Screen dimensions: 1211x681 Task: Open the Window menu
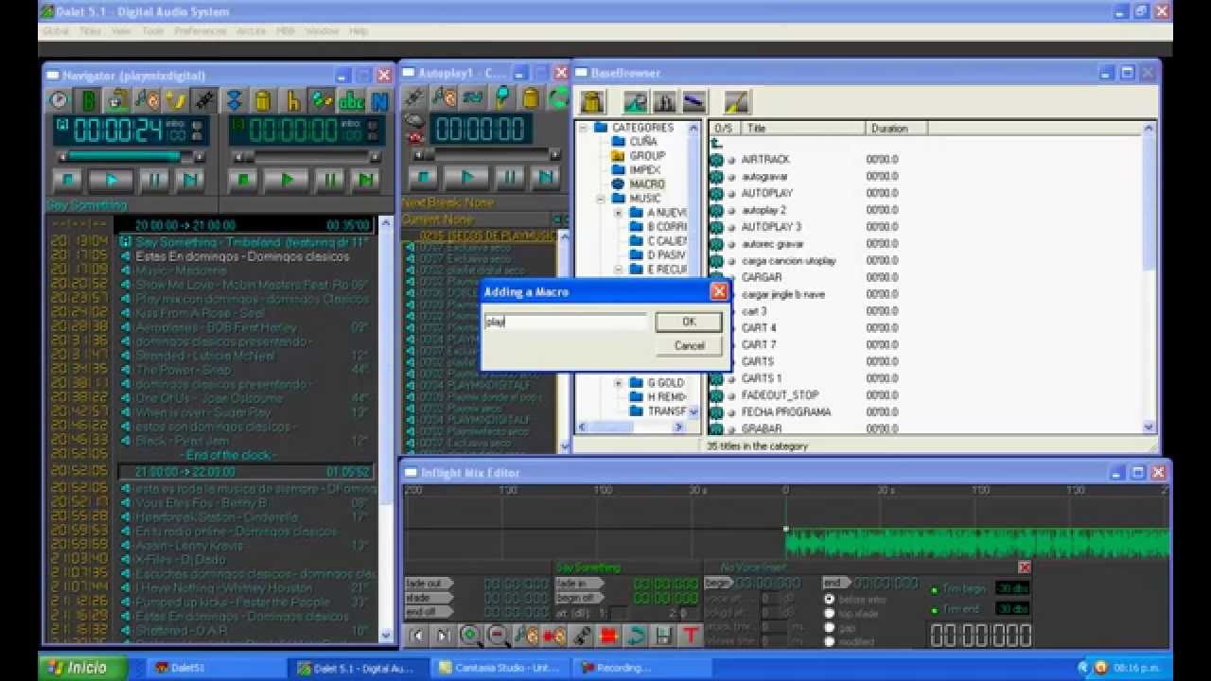pyautogui.click(x=322, y=31)
